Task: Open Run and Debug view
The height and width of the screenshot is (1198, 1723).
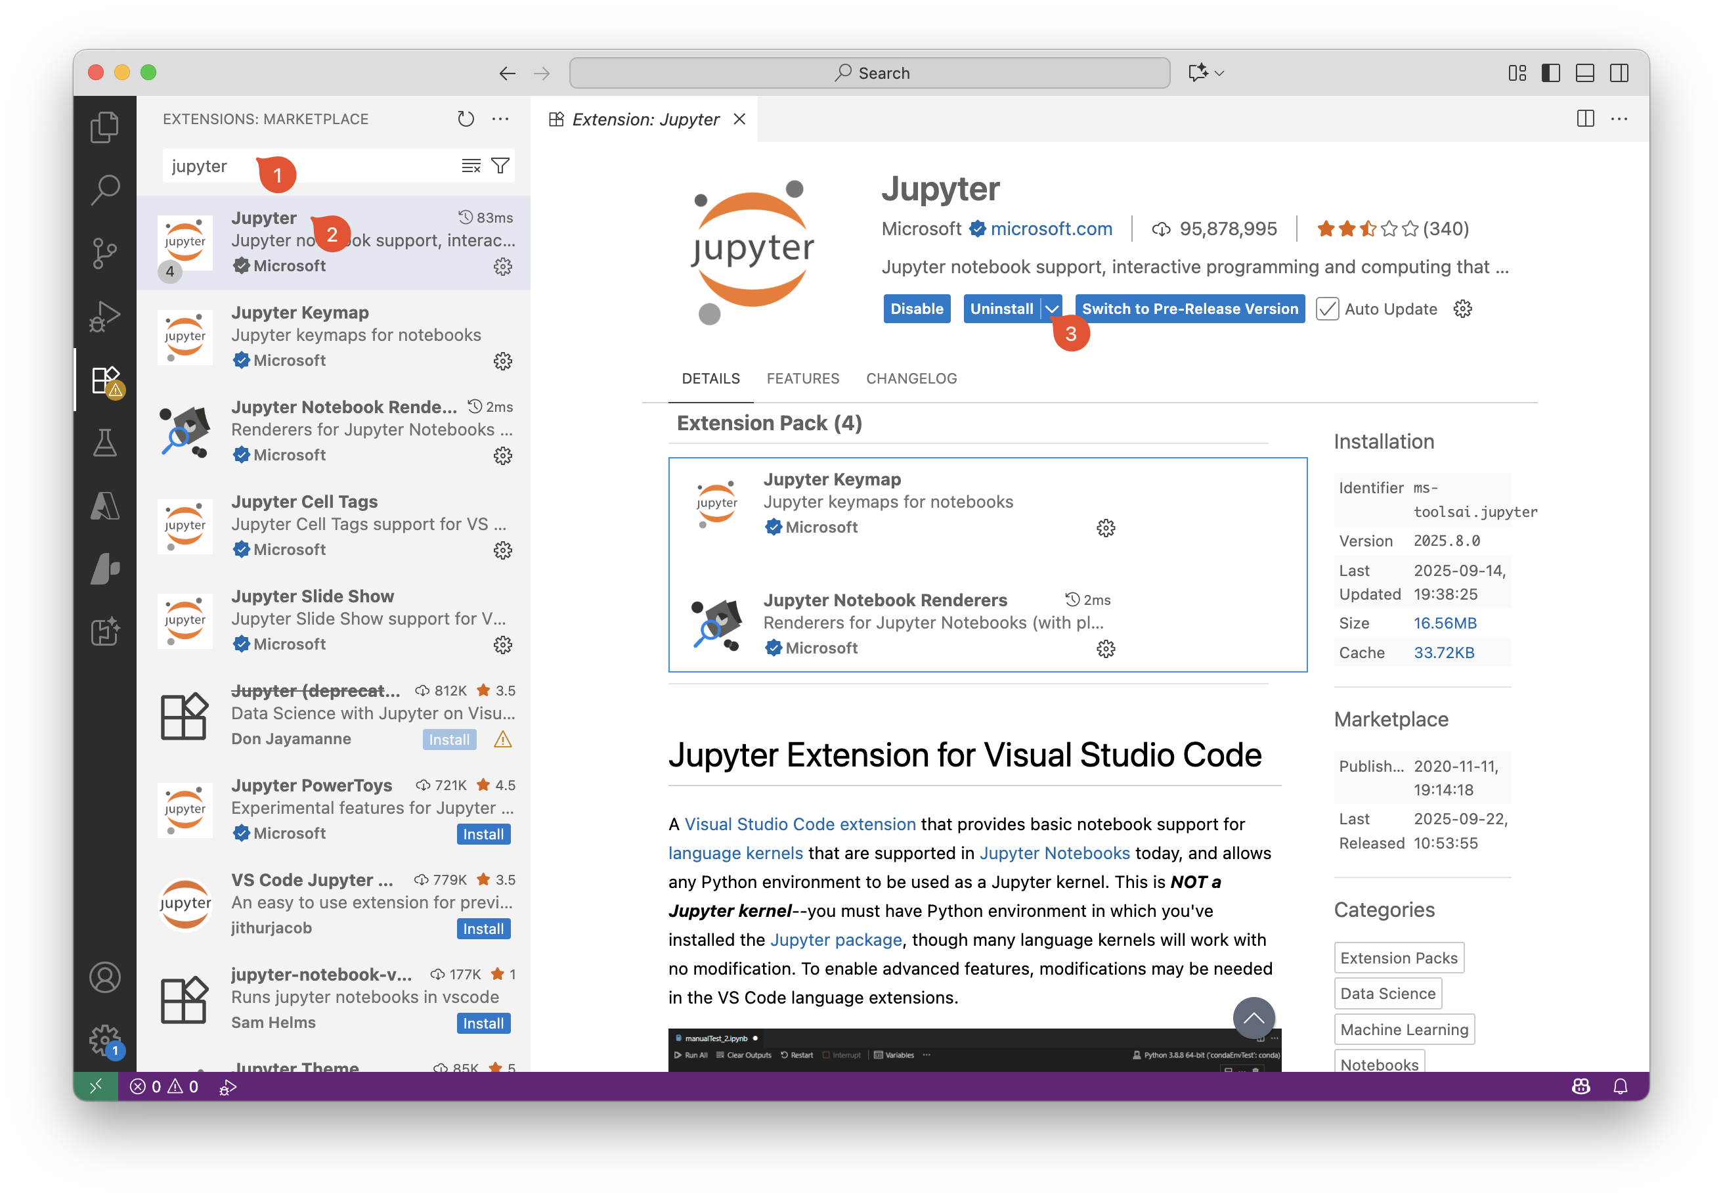Action: tap(104, 316)
